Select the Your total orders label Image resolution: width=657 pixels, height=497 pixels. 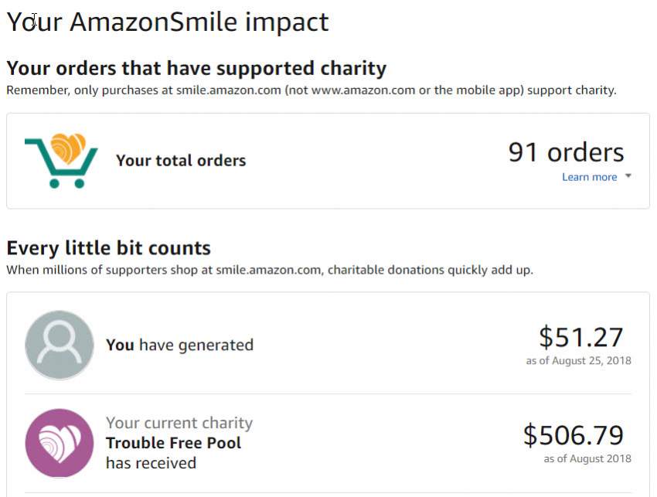click(181, 161)
